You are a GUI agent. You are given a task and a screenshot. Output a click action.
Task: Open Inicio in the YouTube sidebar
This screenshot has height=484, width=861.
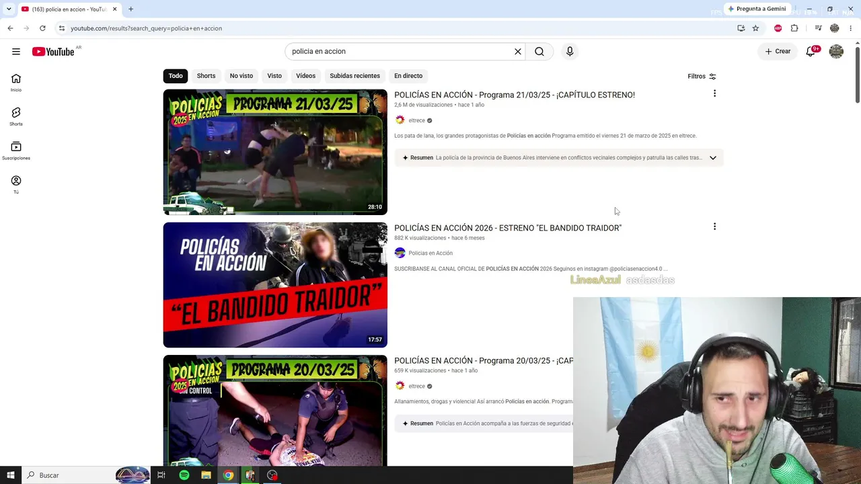pyautogui.click(x=16, y=83)
